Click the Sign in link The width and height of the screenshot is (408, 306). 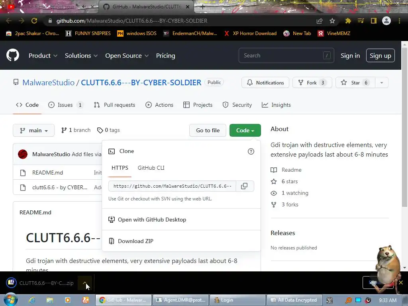pyautogui.click(x=350, y=56)
